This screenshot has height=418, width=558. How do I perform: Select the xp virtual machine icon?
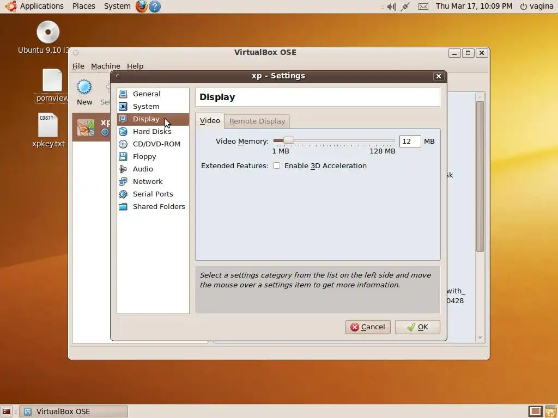point(86,127)
